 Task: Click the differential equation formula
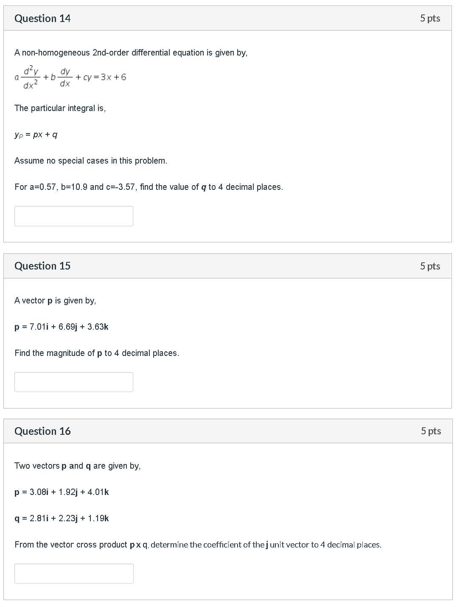coord(70,78)
